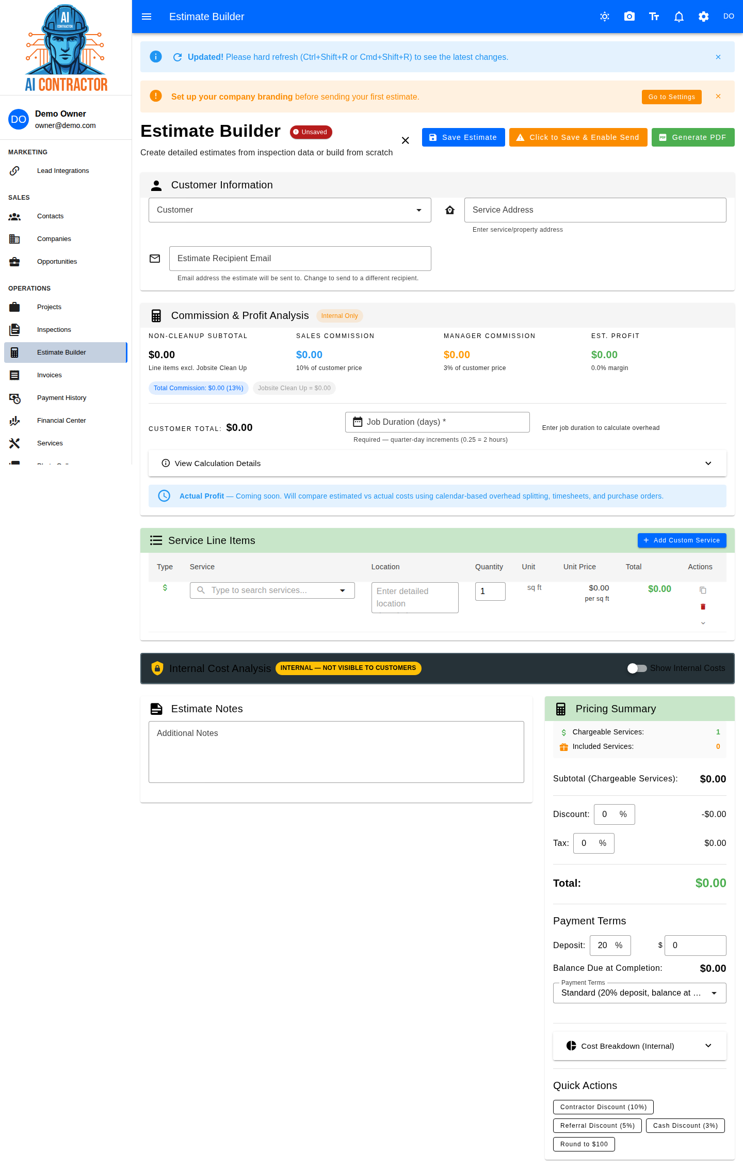Click Round to $100 button

tap(584, 1144)
